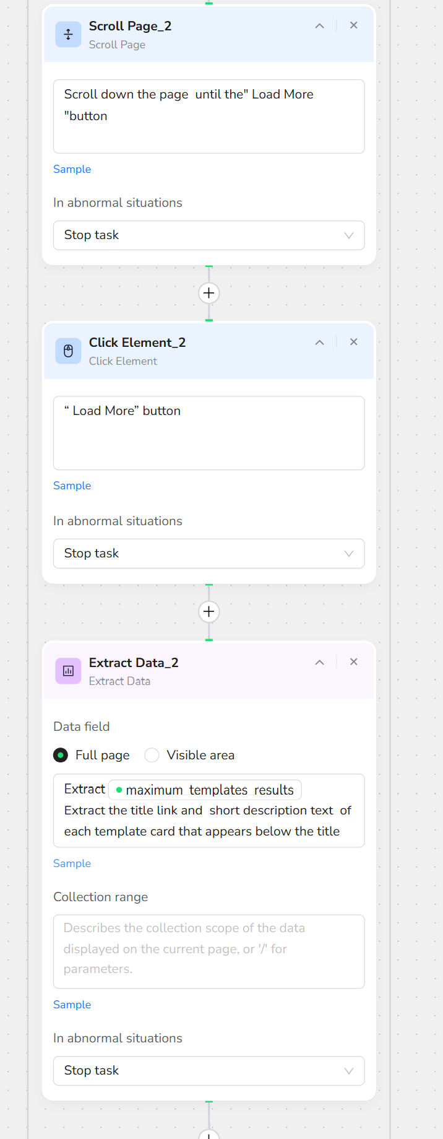Open Scroll Page_2 abnormal situations dropdown
The image size is (443, 1139).
pyautogui.click(x=209, y=235)
